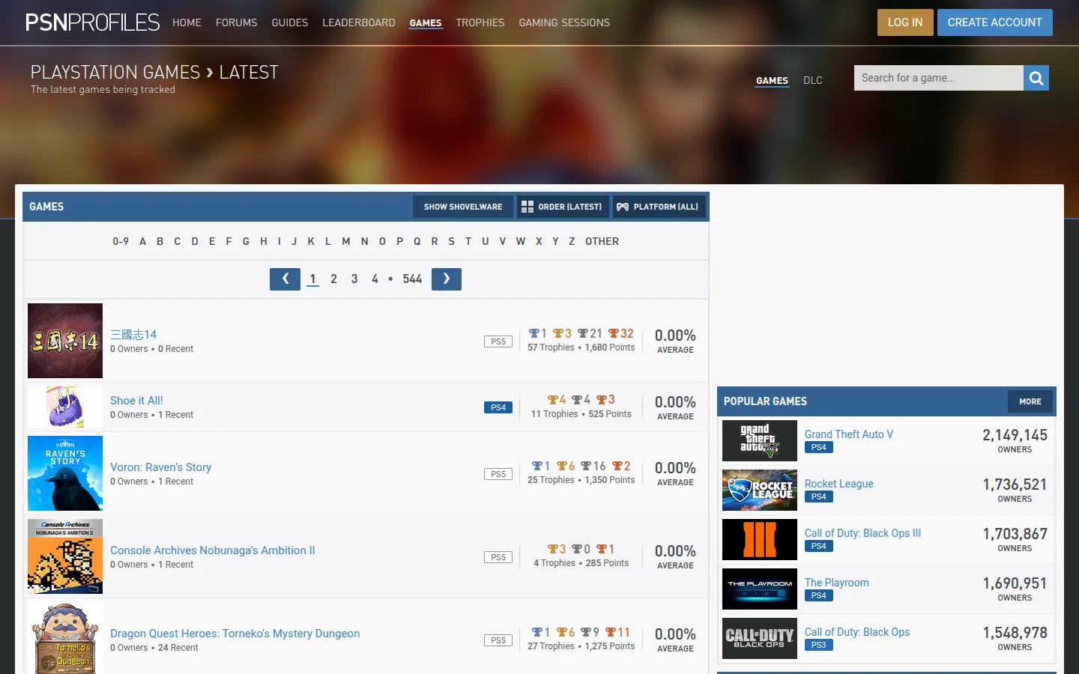Open 三國志14 game thumbnail
This screenshot has height=674, width=1079.
pyautogui.click(x=65, y=341)
